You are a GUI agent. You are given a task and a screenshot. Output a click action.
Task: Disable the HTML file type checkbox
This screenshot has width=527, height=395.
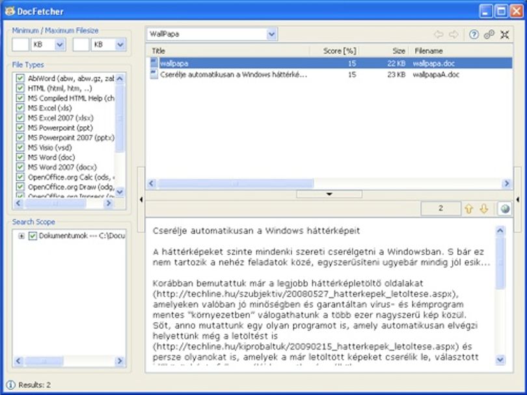(20, 88)
